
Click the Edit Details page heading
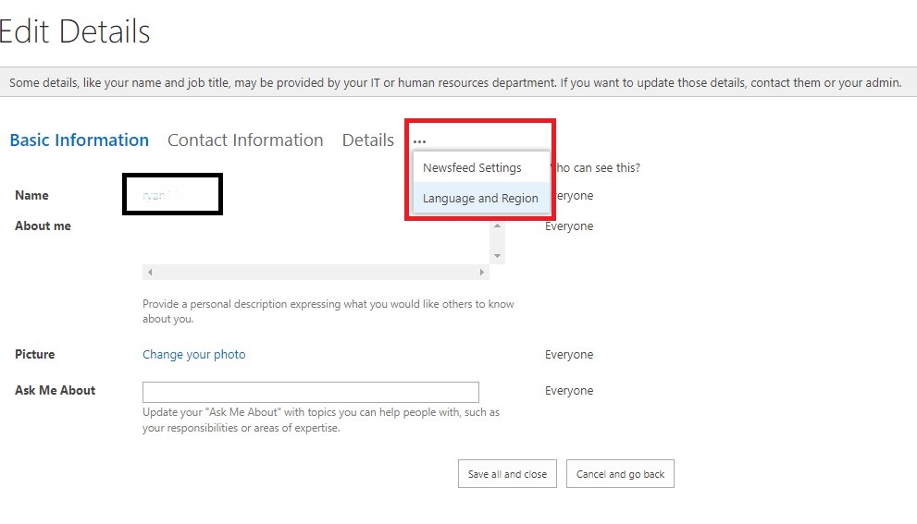tap(74, 31)
